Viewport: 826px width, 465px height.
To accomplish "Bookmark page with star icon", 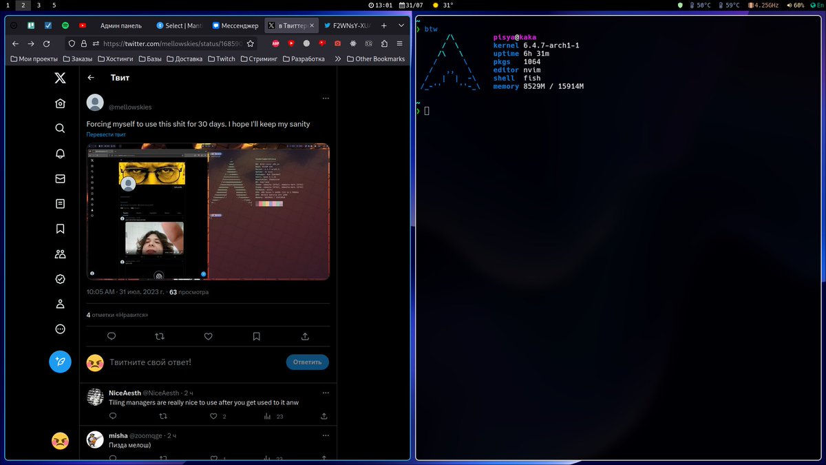I will [251, 43].
